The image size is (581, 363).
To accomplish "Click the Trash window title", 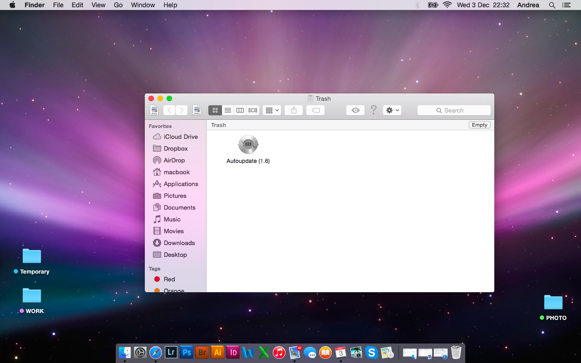I will 323,98.
